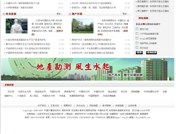The image size is (176, 134).
Task: Select the 网站调查 tab
Action: tap(143, 18)
